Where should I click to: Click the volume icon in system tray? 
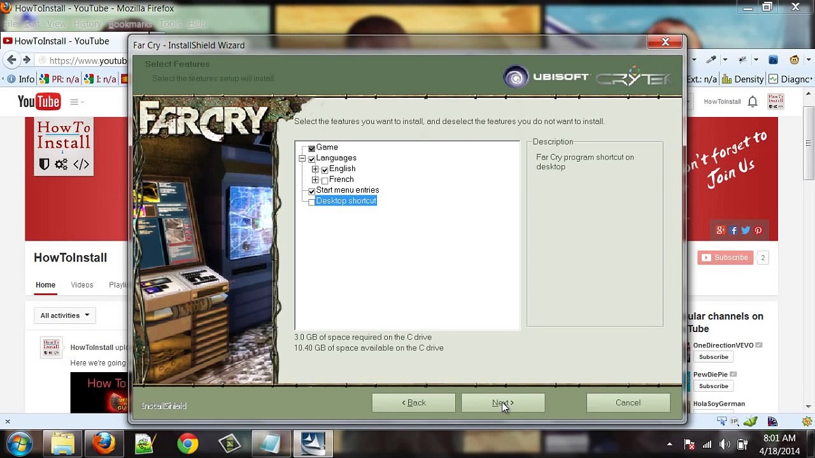725,445
